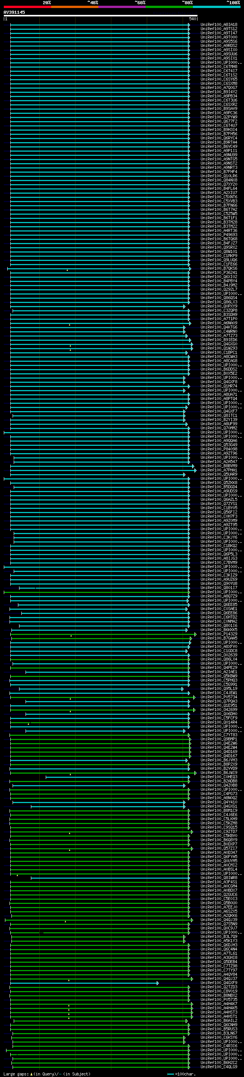Select hit label UniRef100_C6SY65
This screenshot has height=1077, width=244.
click(219, 79)
